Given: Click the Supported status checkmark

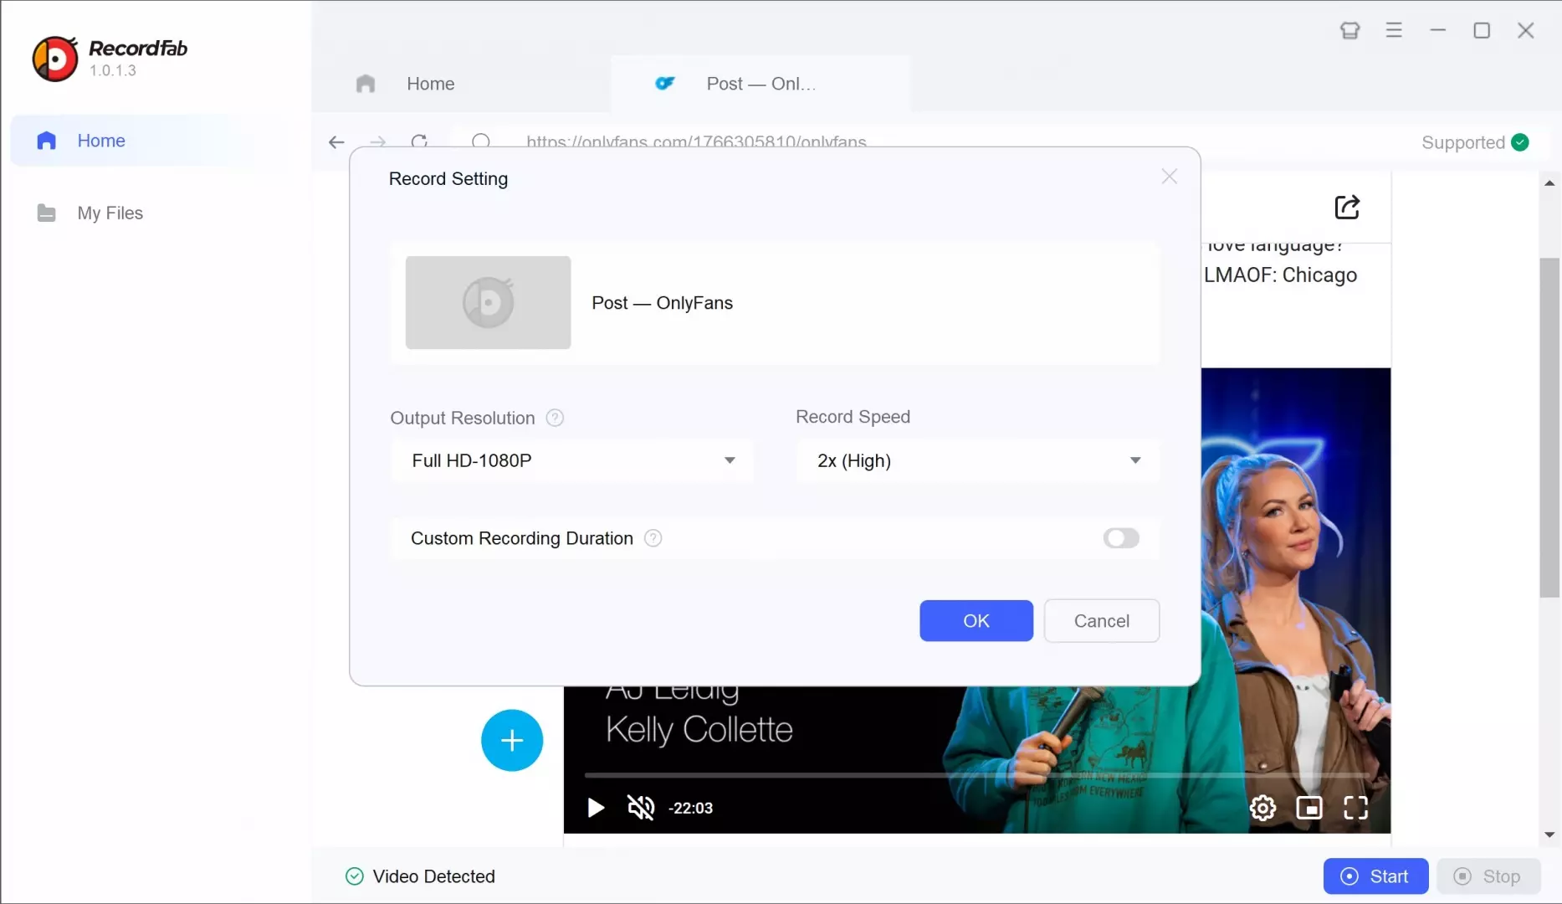Looking at the screenshot, I should click(x=1520, y=142).
